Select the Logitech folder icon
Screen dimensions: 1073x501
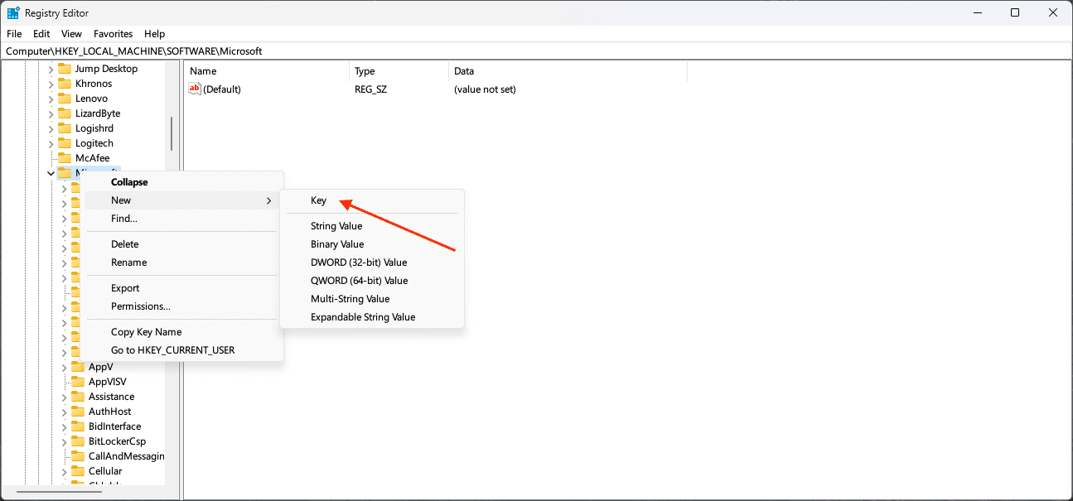pyautogui.click(x=65, y=143)
